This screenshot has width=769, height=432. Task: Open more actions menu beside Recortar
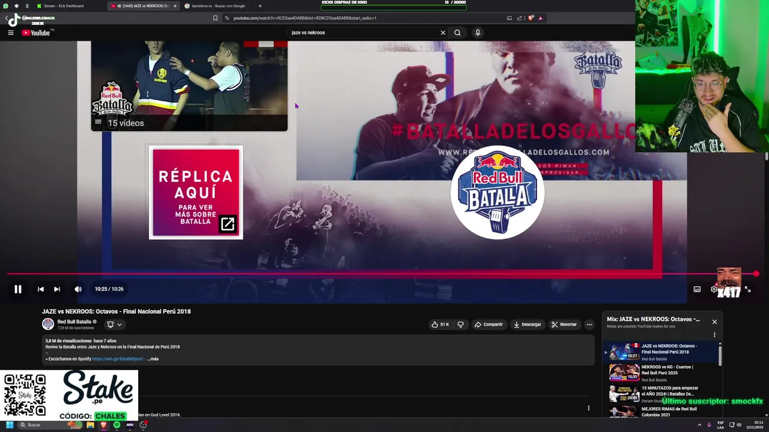coord(589,325)
